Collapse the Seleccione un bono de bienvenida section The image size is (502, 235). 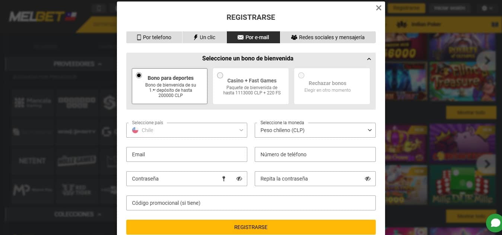[x=369, y=59]
